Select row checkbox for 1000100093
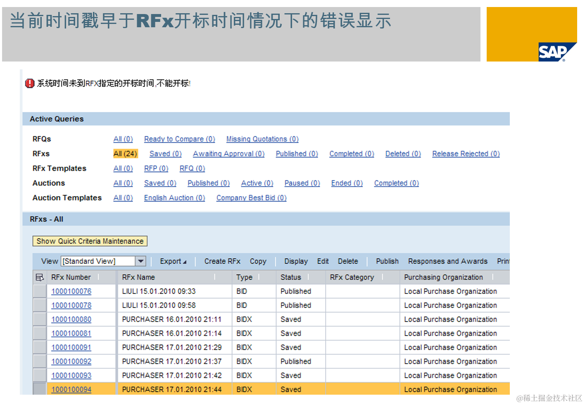This screenshot has width=585, height=405. coord(40,376)
